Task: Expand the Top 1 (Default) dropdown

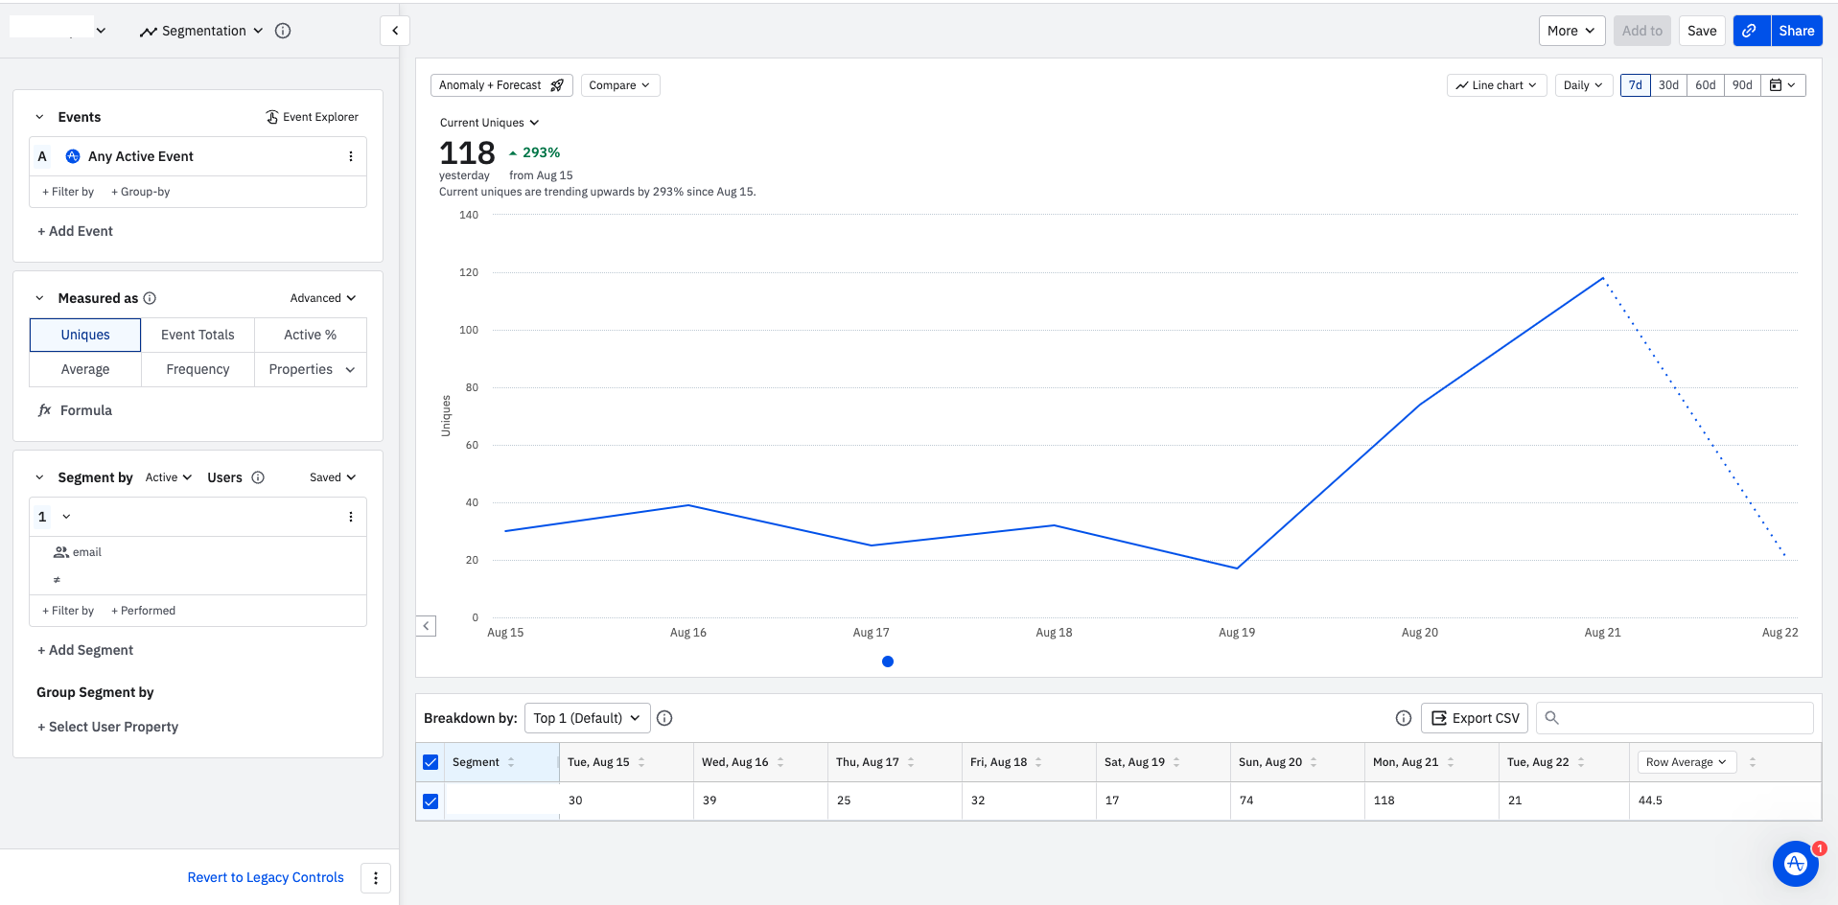Action: (x=587, y=718)
